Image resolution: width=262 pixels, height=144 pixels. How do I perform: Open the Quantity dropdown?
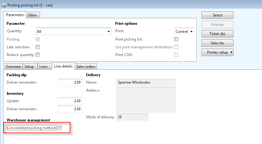tap(109, 32)
